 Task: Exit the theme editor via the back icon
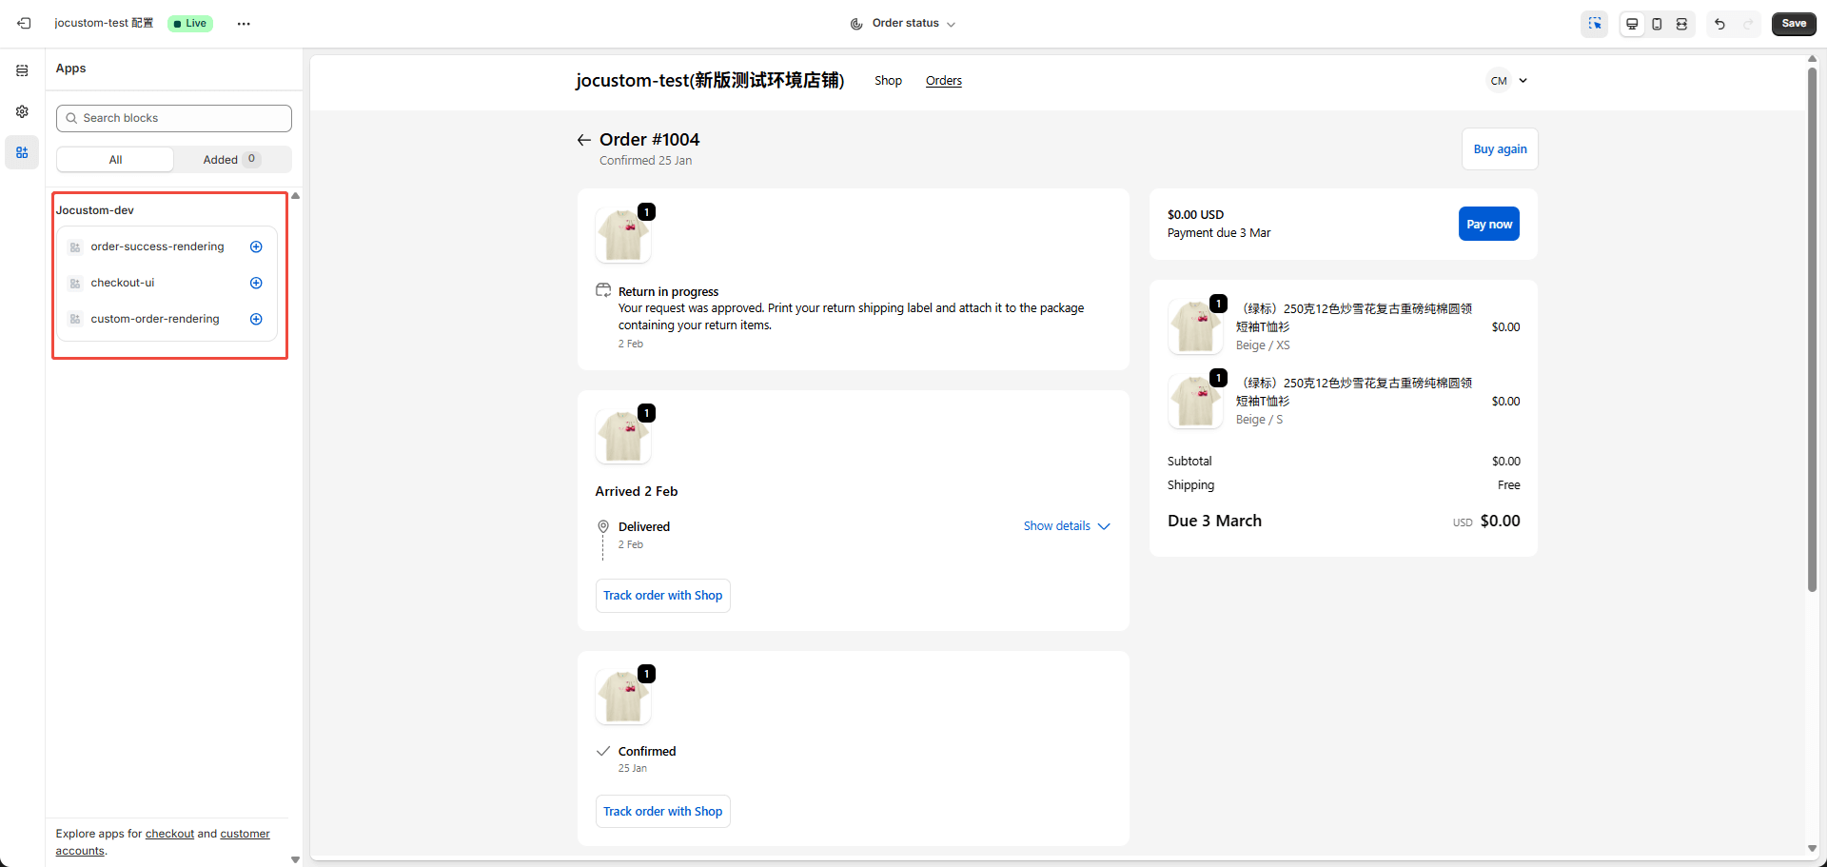tap(24, 23)
